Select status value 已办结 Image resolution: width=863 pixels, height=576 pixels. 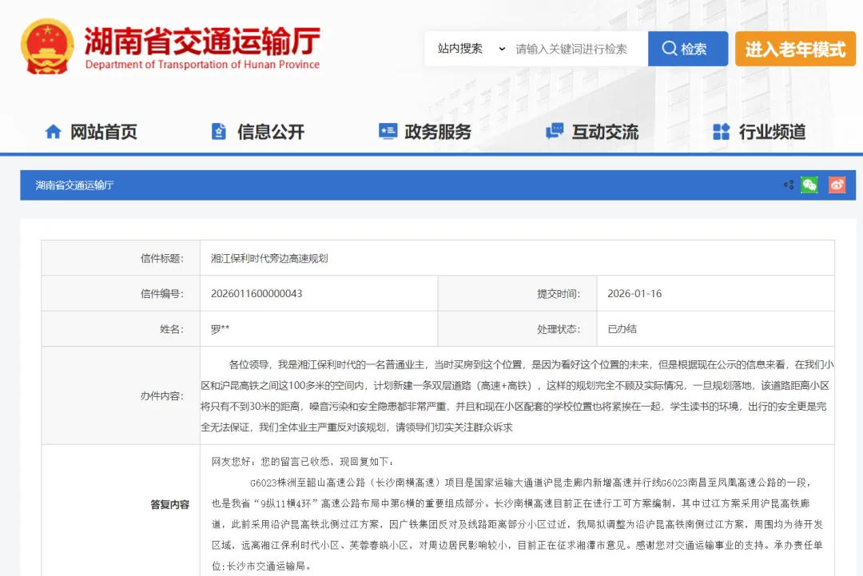pyautogui.click(x=622, y=329)
